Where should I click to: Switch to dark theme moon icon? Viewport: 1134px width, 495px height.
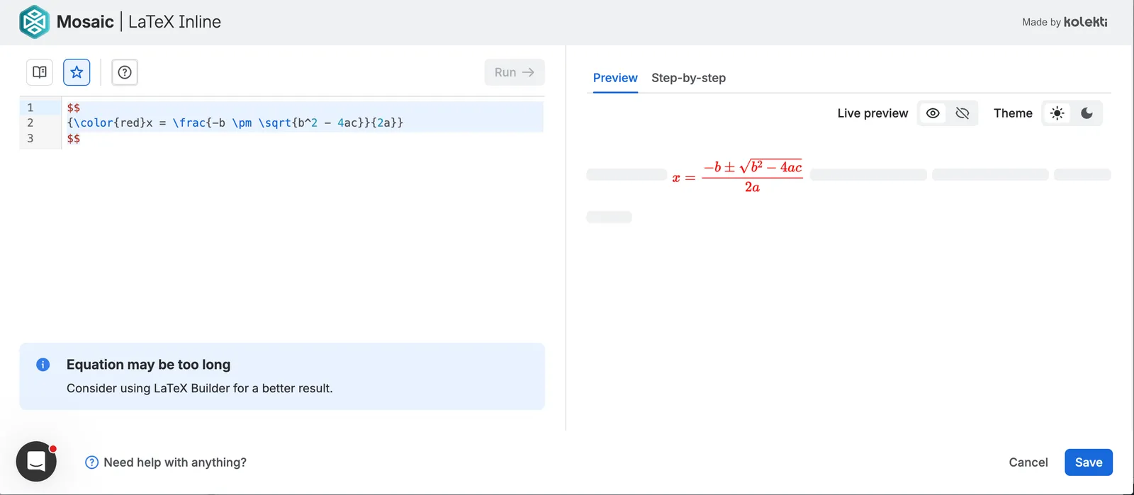point(1087,113)
